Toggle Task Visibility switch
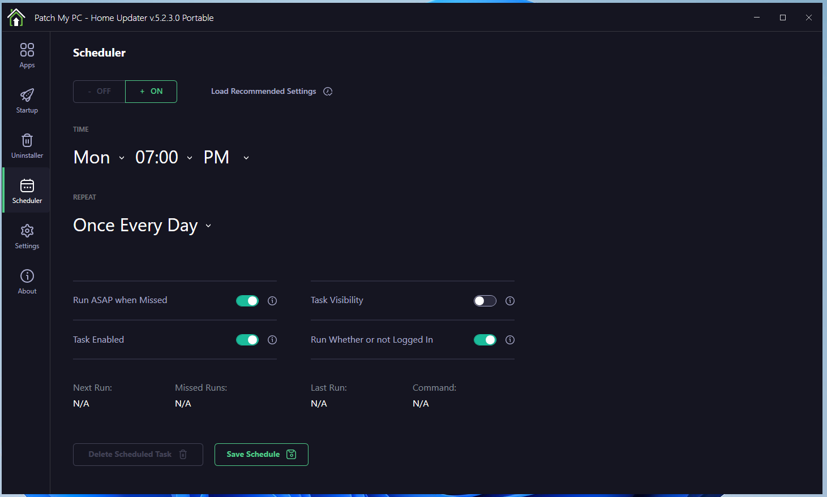This screenshot has width=827, height=497. pyautogui.click(x=485, y=301)
